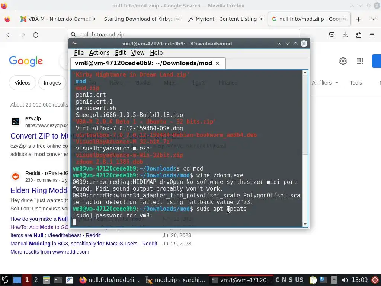Open the Pocket save icon
The image size is (381, 286).
(x=332, y=35)
